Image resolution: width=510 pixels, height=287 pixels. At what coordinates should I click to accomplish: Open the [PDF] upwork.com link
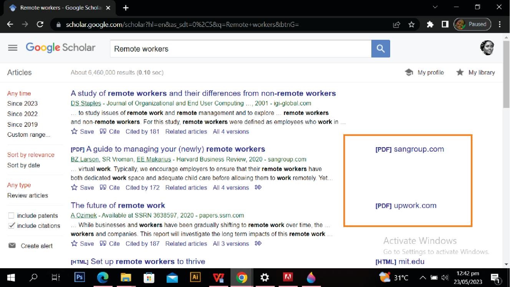click(x=406, y=205)
